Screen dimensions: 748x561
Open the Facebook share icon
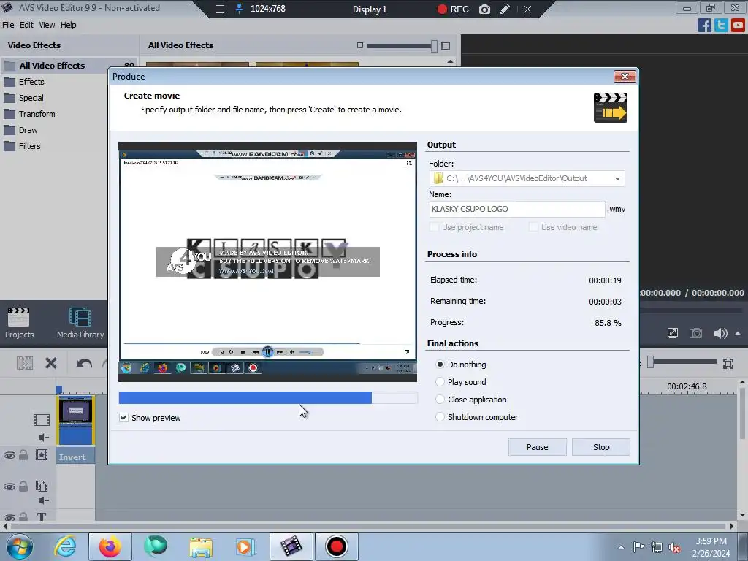tap(704, 25)
